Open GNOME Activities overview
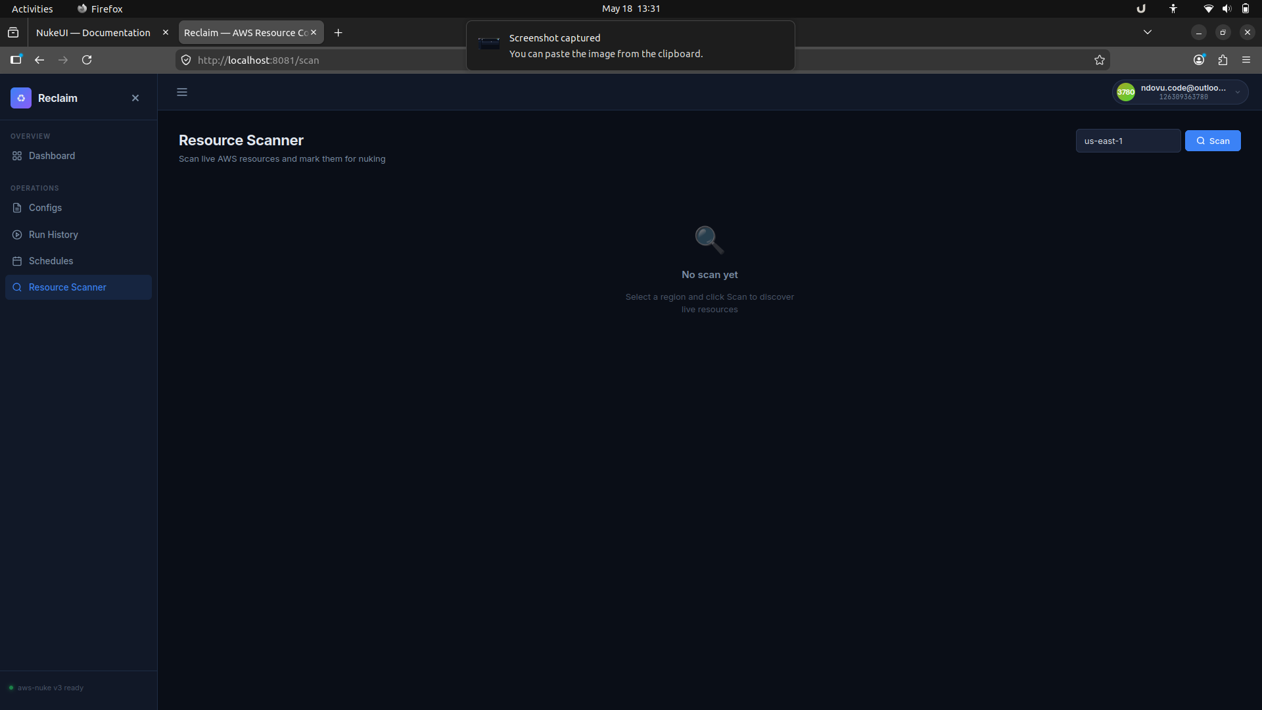The height and width of the screenshot is (710, 1262). click(32, 9)
